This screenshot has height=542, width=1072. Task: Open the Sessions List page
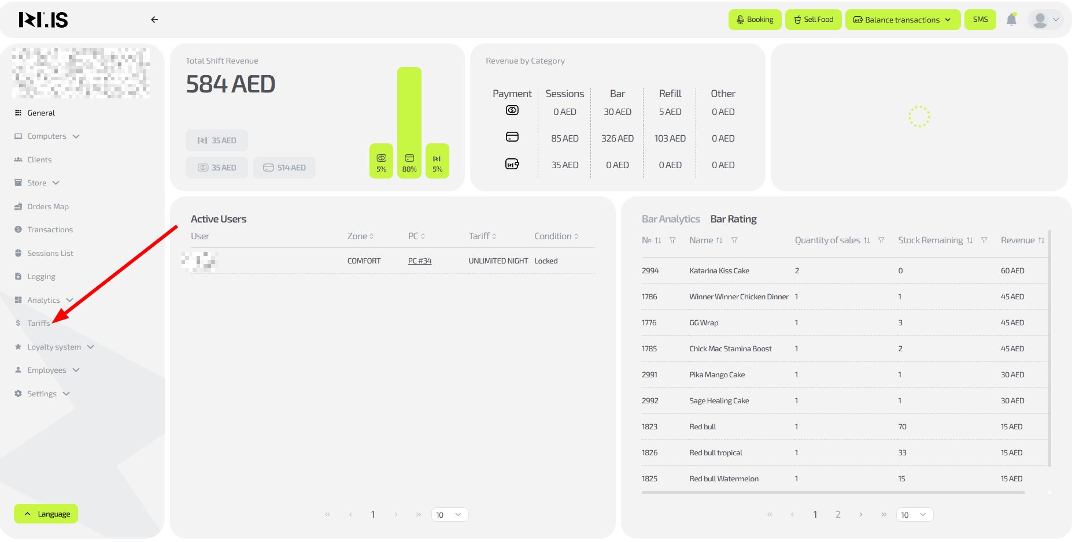pyautogui.click(x=50, y=253)
